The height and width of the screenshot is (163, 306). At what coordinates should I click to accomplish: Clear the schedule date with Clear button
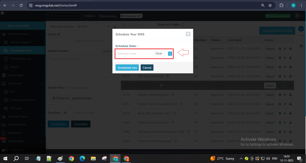click(x=159, y=54)
